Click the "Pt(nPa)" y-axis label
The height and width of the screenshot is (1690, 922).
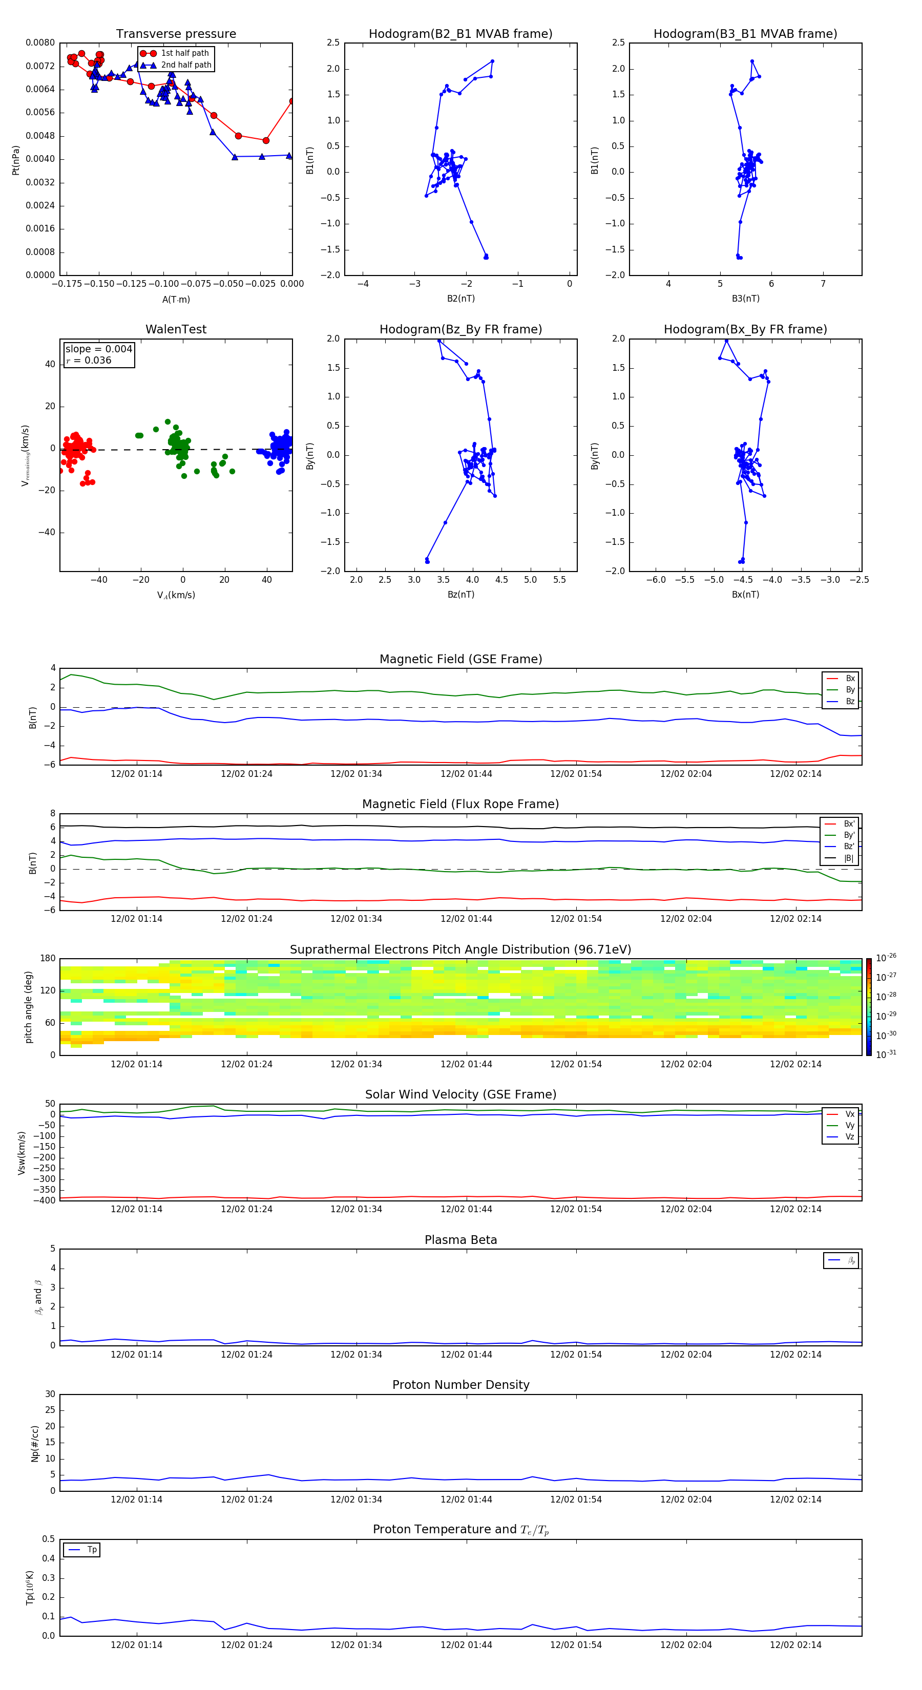pos(16,159)
